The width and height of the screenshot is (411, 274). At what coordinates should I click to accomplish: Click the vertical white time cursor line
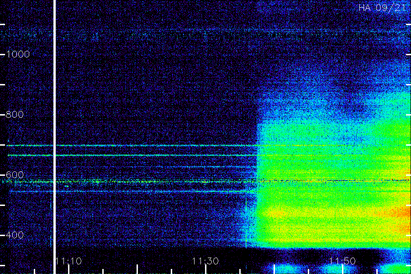54,137
